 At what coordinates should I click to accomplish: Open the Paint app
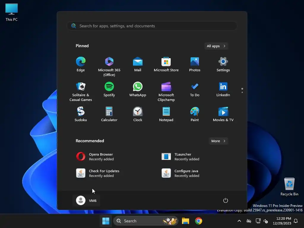195,114
